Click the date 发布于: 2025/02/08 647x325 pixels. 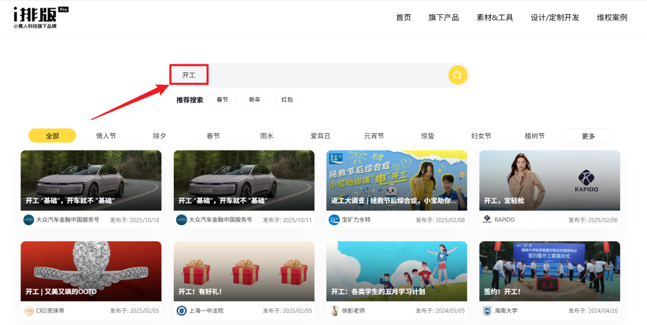(x=440, y=220)
